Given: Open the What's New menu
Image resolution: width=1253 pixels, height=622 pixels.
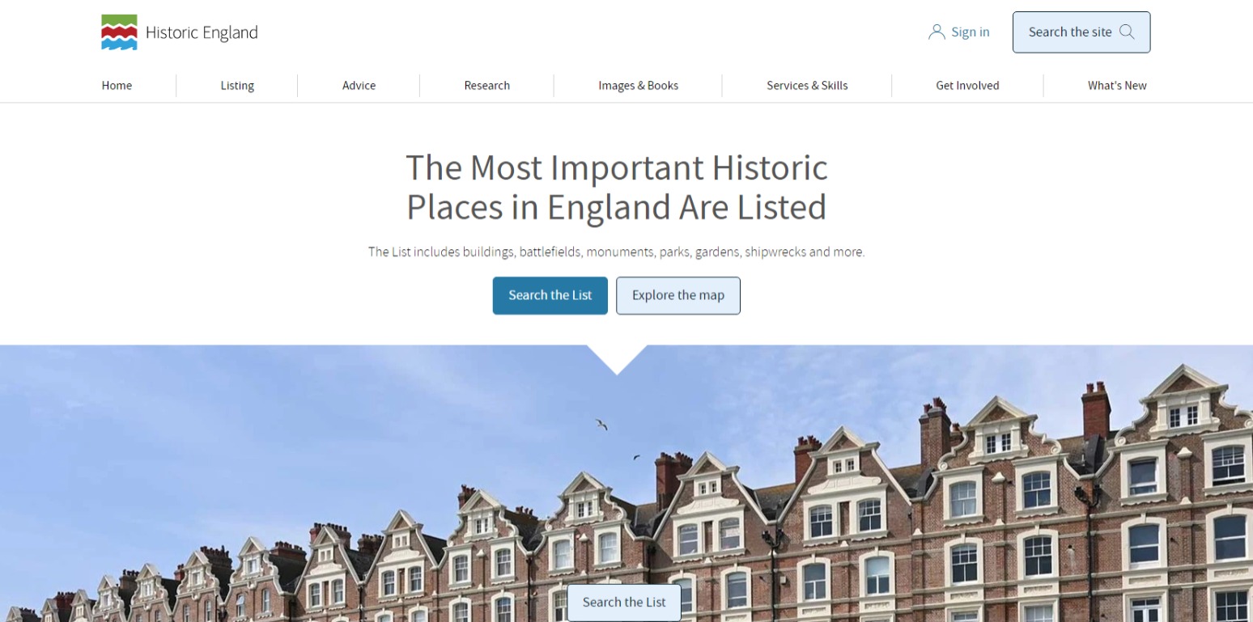Looking at the screenshot, I should coord(1117,86).
